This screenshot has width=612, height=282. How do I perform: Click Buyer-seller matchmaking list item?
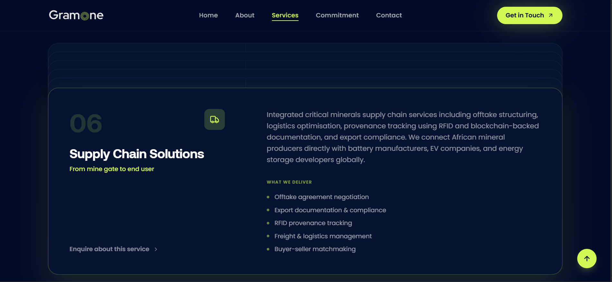tap(315, 249)
